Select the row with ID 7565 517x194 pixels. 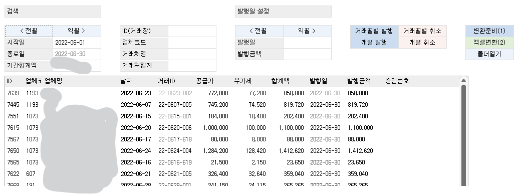coord(232,162)
